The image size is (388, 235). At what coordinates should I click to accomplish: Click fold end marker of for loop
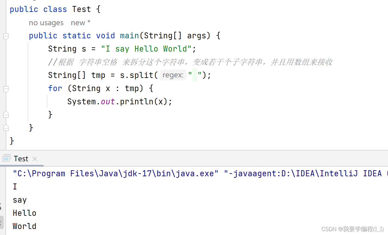(6, 115)
